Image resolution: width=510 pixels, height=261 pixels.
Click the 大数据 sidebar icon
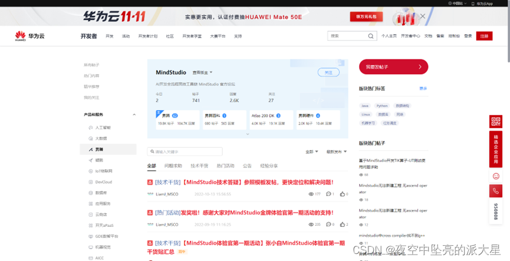pyautogui.click(x=91, y=139)
